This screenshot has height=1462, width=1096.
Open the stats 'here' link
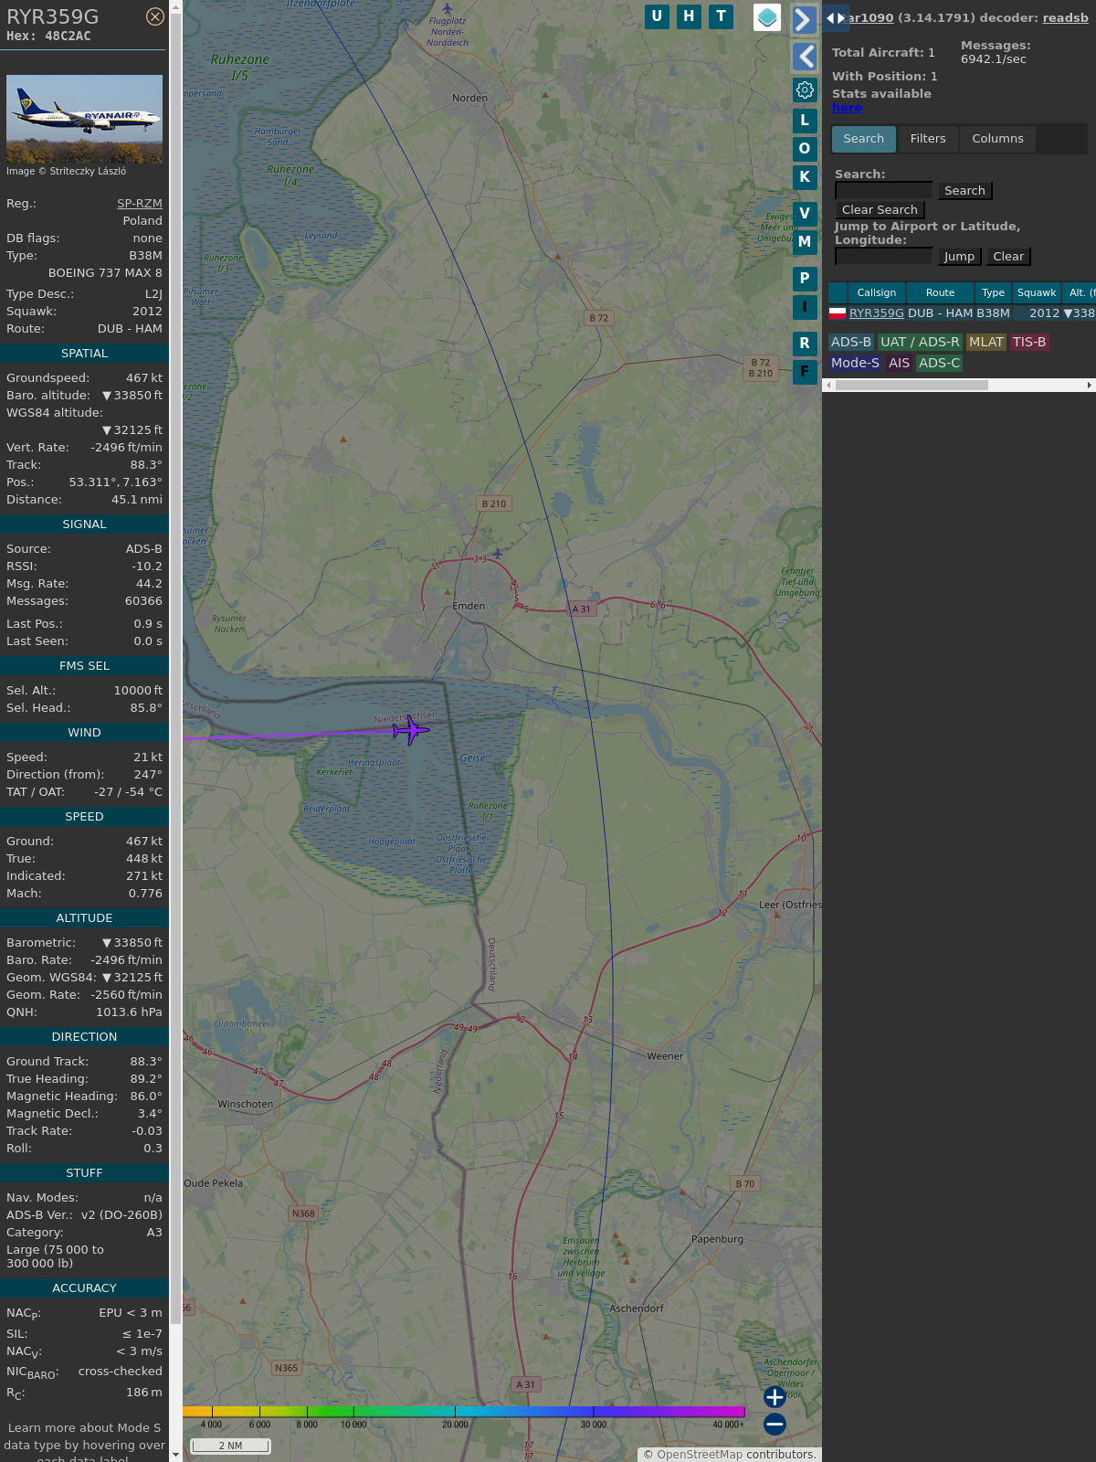click(x=847, y=107)
